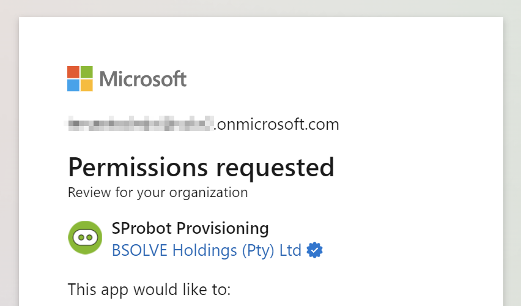Click the gray background outside the dialog
This screenshot has width=521, height=306.
9,153
